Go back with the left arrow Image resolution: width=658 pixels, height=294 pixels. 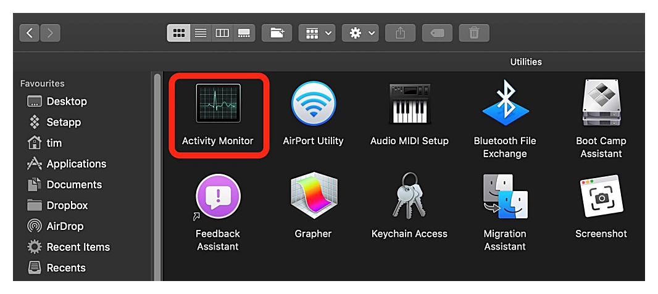(30, 33)
